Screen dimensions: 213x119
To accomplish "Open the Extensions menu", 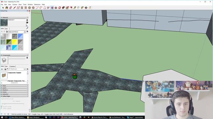I will [x=37, y=4].
